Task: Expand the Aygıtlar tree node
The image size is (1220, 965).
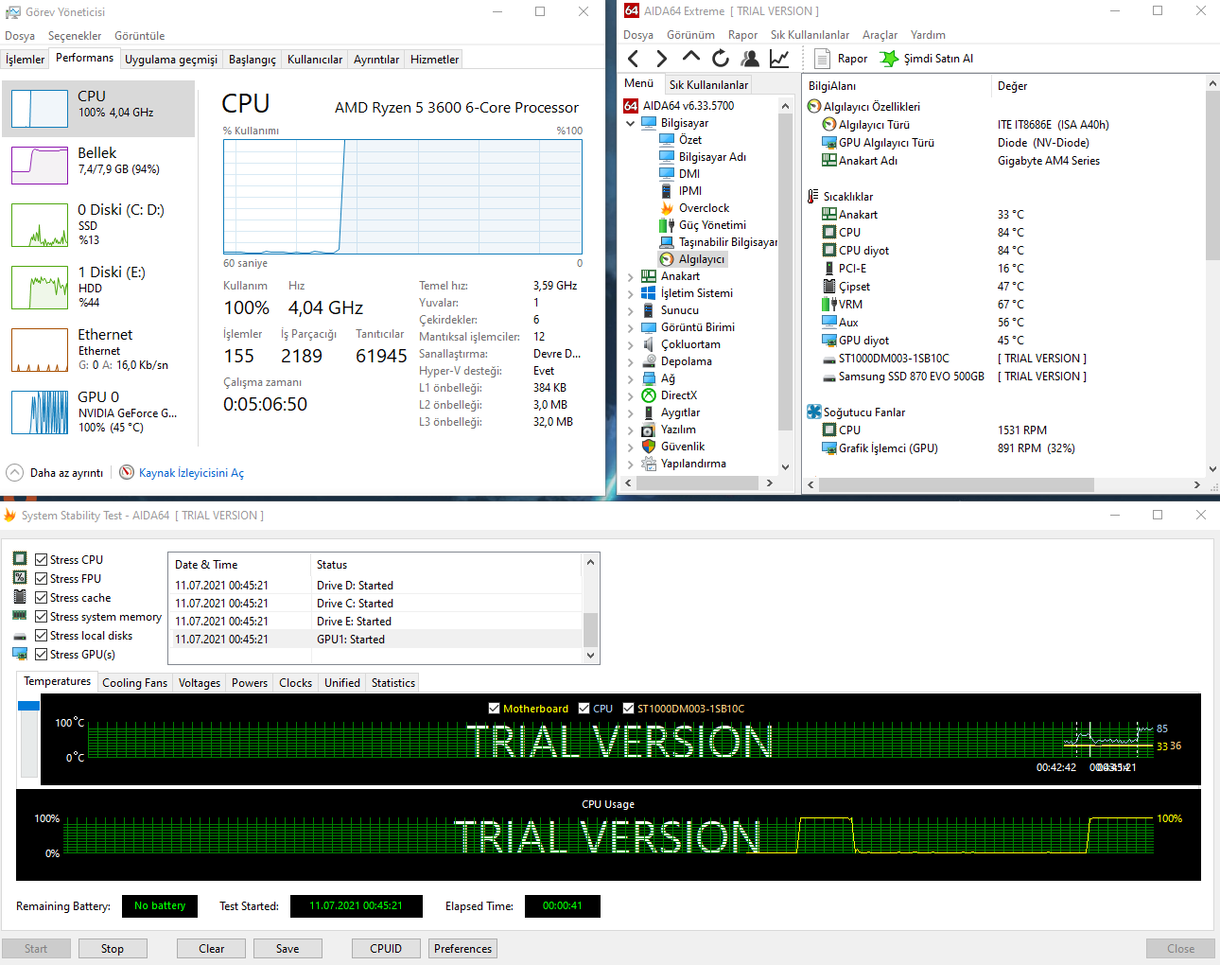Action: coord(631,412)
